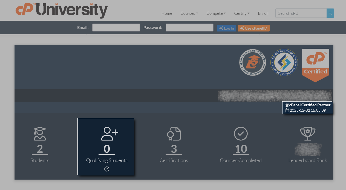Go to the Home page
The height and width of the screenshot is (190, 346).
(x=167, y=13)
